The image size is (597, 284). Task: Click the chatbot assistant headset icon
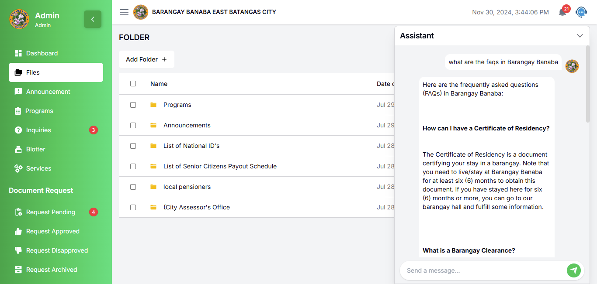pyautogui.click(x=581, y=12)
